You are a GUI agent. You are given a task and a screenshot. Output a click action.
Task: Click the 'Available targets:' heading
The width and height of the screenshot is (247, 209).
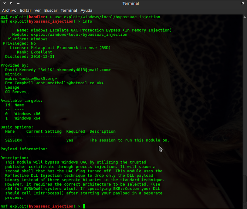[x=21, y=101]
